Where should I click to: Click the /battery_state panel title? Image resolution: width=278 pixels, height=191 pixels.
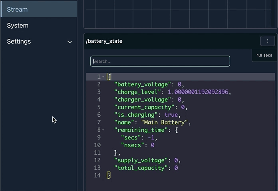click(x=104, y=41)
